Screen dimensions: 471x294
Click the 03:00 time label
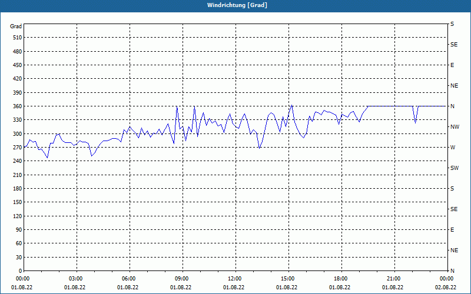pyautogui.click(x=75, y=279)
